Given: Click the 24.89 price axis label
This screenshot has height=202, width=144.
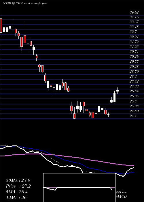Looking at the screenshot, I should click(x=134, y=111).
